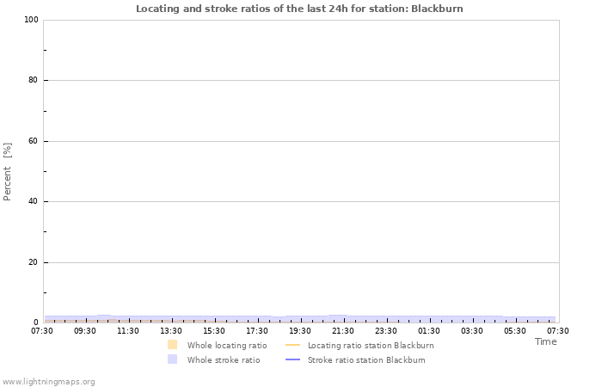Image resolution: width=602 pixels, height=387 pixels.
Task: Select the "Whole locating ratio" legend label
Action: coord(227,345)
